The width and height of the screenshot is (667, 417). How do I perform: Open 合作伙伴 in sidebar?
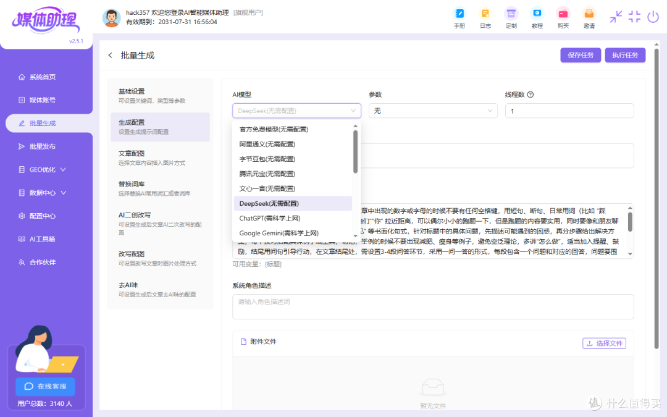tap(43, 262)
